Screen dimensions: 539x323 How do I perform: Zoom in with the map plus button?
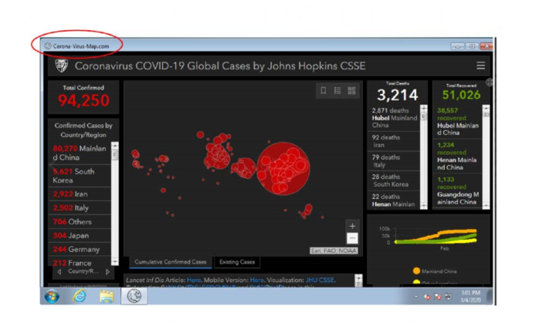click(352, 226)
